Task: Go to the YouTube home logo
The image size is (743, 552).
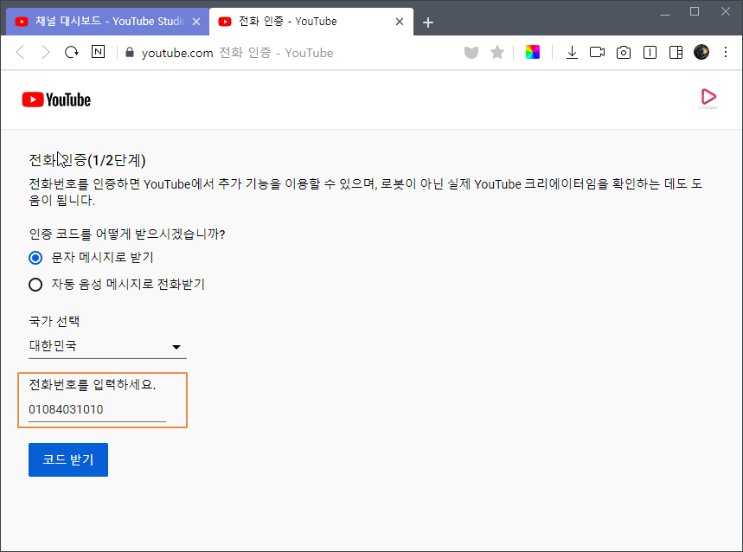Action: pos(56,100)
